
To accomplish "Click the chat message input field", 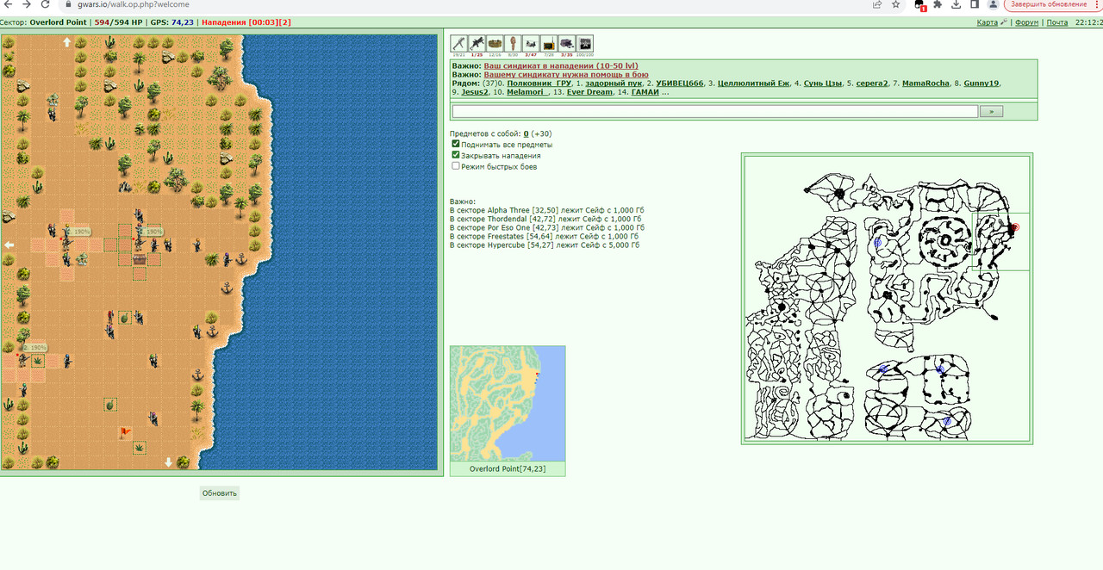I will click(715, 111).
